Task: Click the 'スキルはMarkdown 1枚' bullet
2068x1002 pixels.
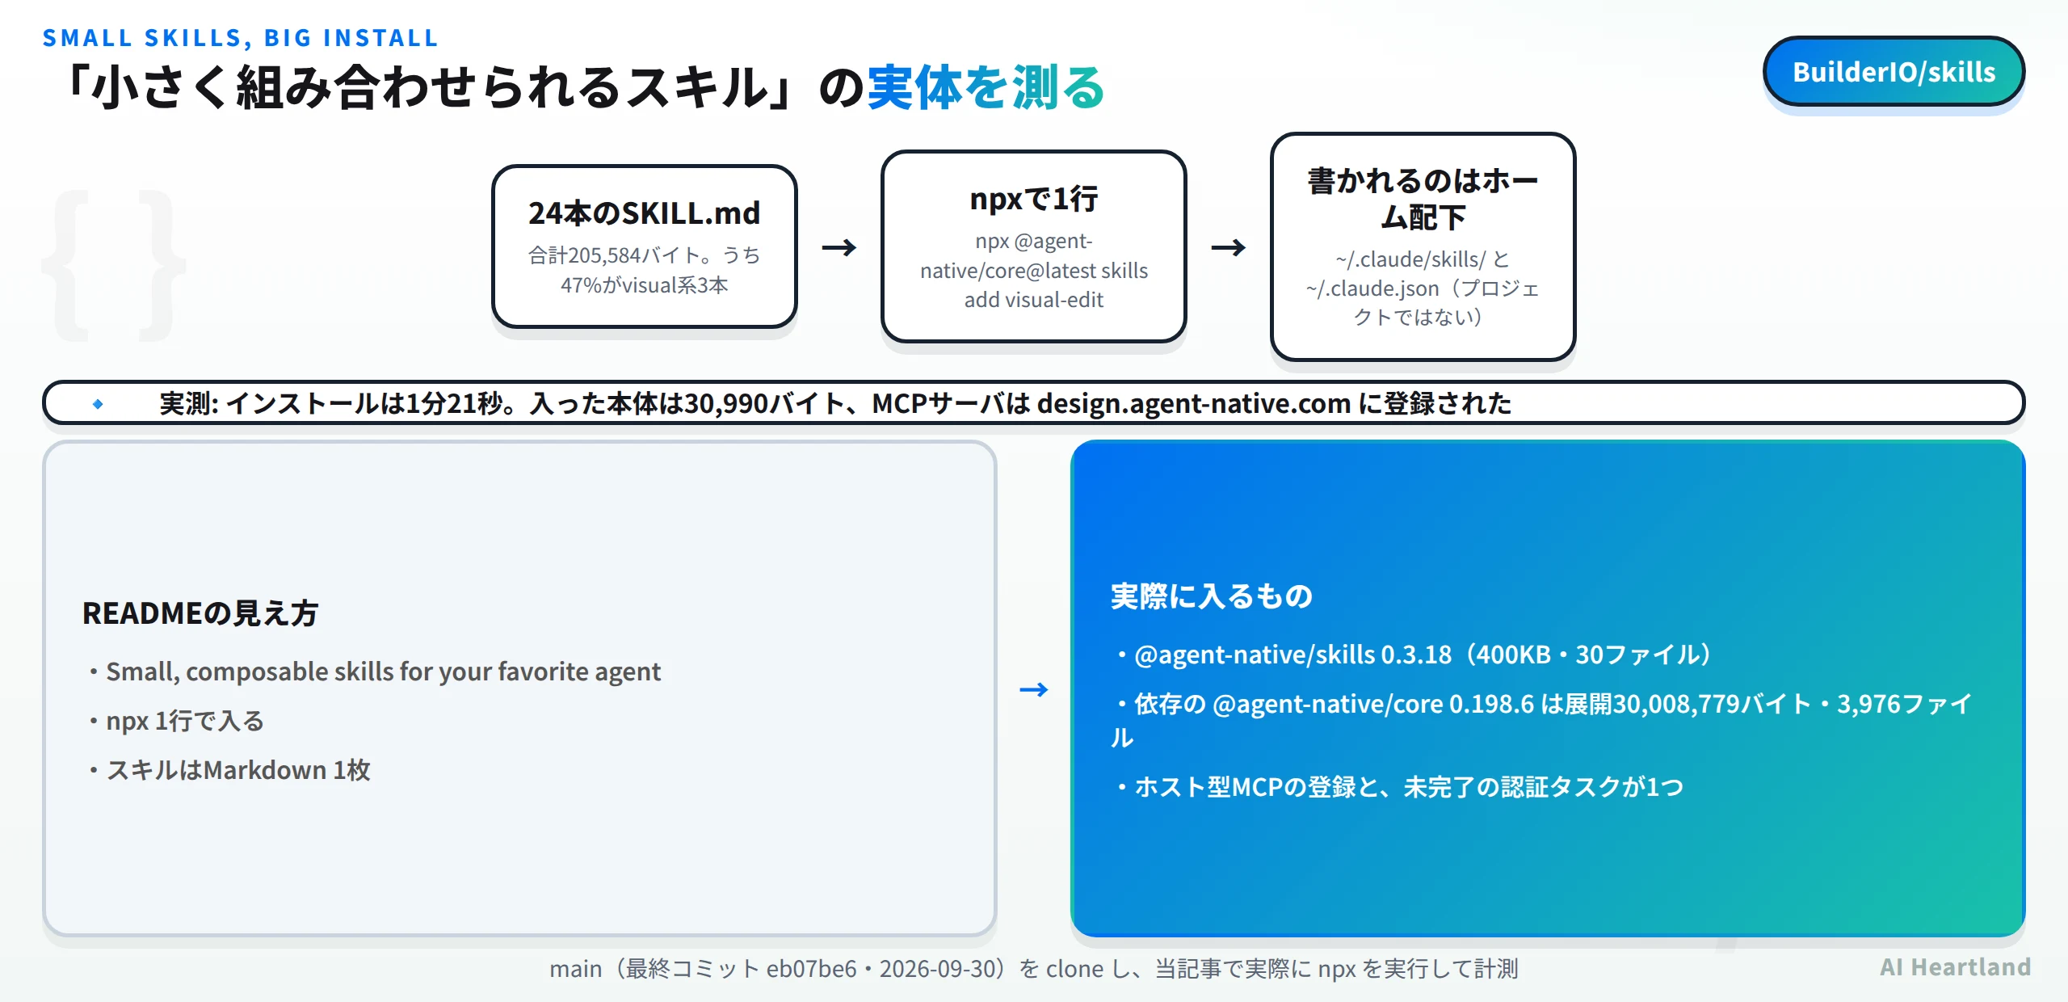Action: pos(230,770)
